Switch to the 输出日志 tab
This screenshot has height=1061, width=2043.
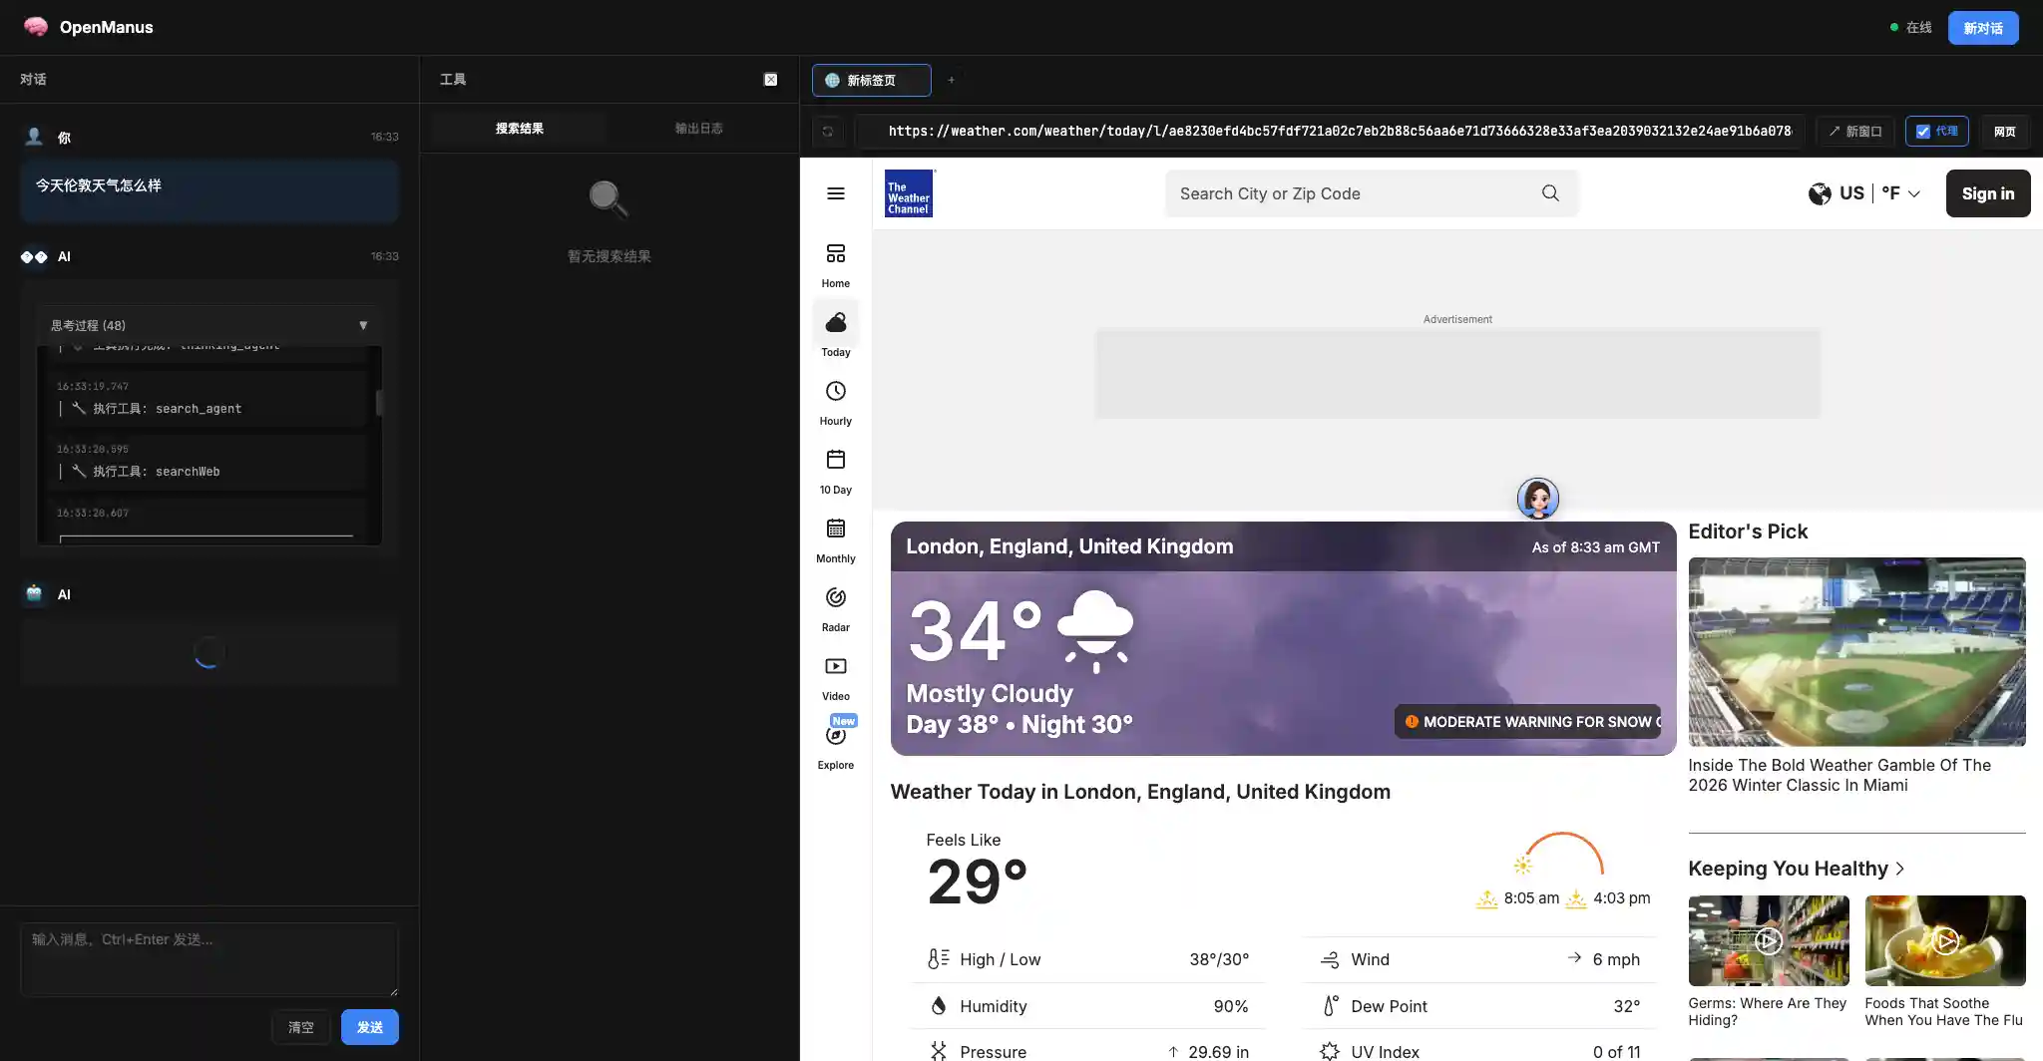pyautogui.click(x=698, y=128)
